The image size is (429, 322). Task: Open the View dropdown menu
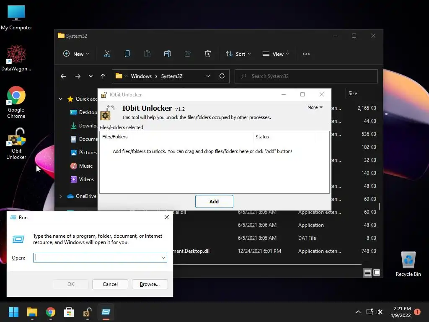coord(276,54)
